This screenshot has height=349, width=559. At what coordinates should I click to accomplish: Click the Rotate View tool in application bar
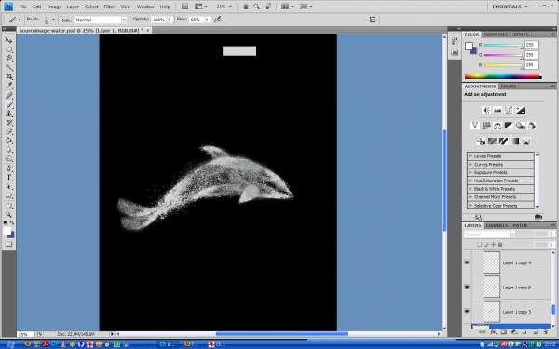click(268, 7)
